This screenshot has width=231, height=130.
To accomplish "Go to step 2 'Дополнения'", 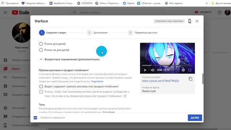I will pos(97,32).
